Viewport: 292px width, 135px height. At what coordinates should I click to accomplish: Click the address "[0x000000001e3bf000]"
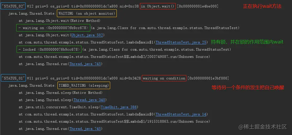click(208, 78)
